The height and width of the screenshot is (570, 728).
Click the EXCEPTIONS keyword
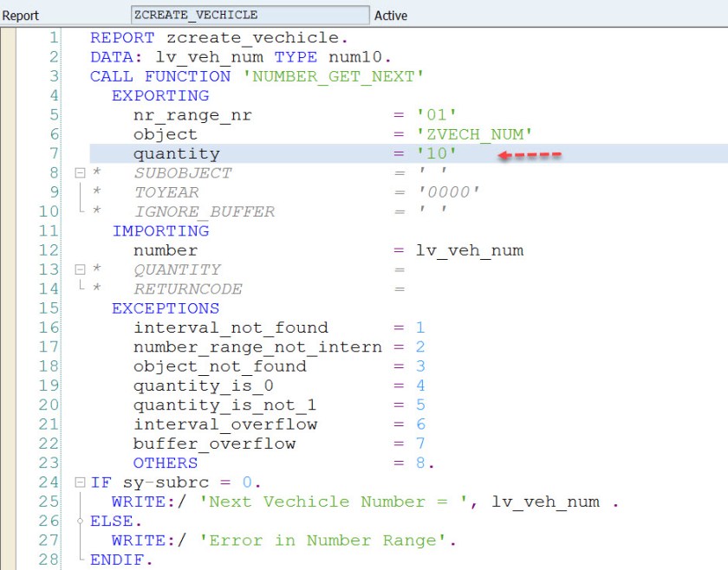pos(166,308)
